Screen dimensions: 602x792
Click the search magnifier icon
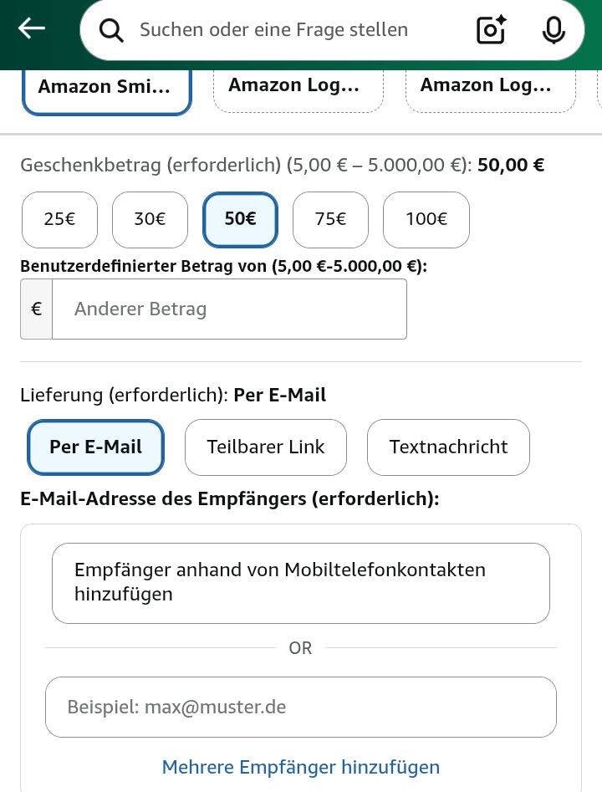[111, 30]
